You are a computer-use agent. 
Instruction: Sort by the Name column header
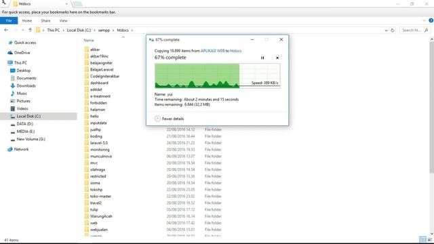[89, 41]
